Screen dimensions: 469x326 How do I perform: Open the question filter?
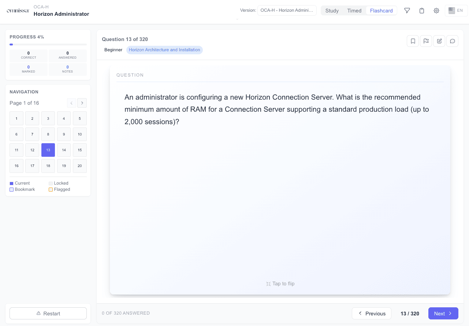[407, 10]
